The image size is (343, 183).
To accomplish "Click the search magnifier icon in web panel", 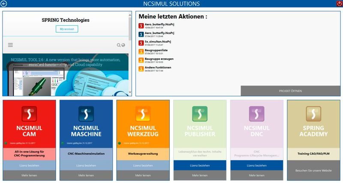I will (x=119, y=45).
